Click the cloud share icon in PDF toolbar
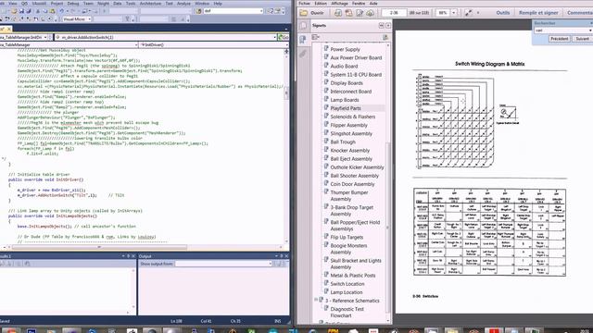The width and height of the screenshot is (593, 333). (371, 13)
